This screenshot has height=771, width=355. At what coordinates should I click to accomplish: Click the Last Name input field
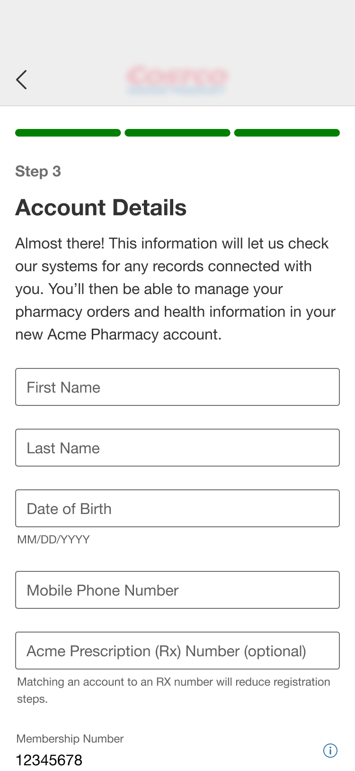(x=177, y=448)
